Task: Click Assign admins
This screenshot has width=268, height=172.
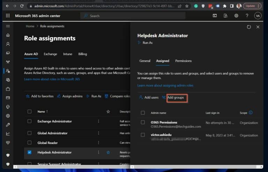Action: click(x=70, y=96)
